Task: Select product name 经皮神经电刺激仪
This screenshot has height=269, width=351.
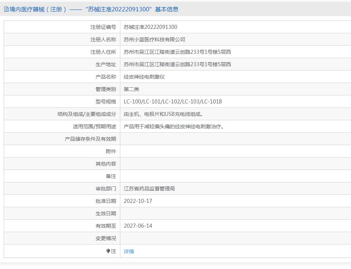Action: [x=144, y=77]
